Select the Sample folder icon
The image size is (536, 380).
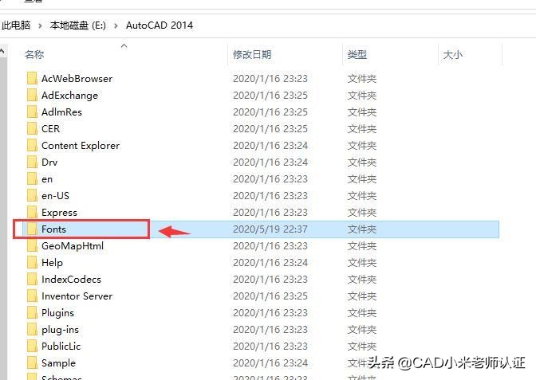click(32, 362)
